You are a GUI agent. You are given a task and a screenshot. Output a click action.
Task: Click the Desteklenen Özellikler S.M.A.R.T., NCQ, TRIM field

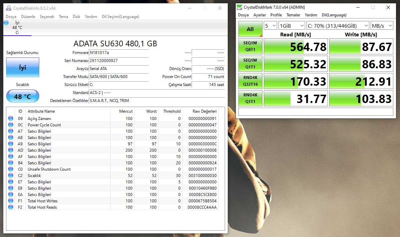click(157, 101)
